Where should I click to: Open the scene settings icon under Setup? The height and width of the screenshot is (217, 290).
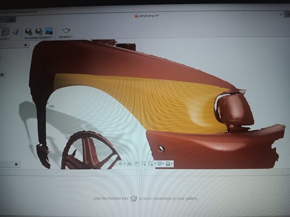(x=5, y=33)
